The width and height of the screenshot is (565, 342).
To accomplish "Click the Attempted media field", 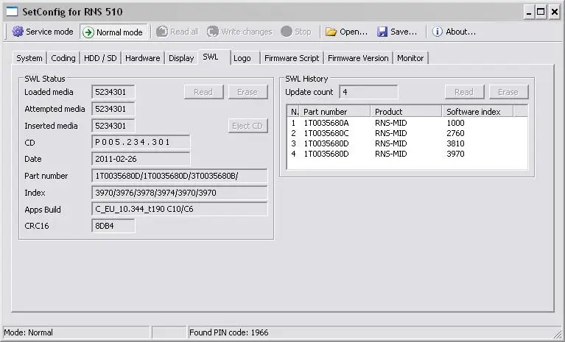I will [113, 109].
